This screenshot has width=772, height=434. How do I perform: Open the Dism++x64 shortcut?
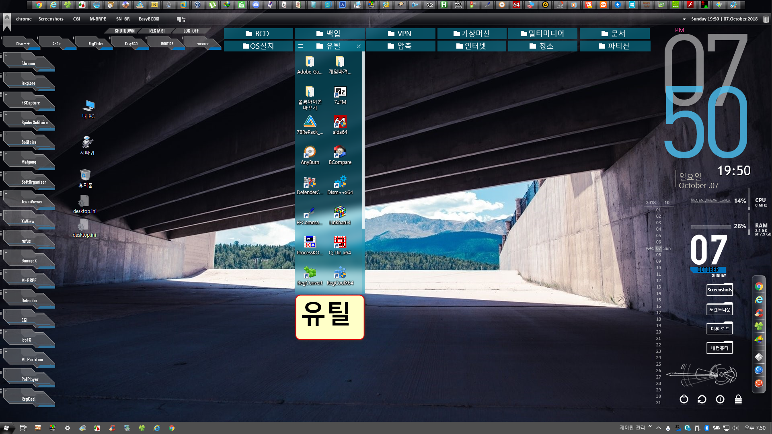pyautogui.click(x=340, y=186)
